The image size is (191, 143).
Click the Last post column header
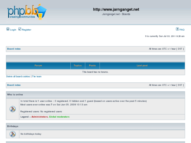pyautogui.click(x=142, y=66)
